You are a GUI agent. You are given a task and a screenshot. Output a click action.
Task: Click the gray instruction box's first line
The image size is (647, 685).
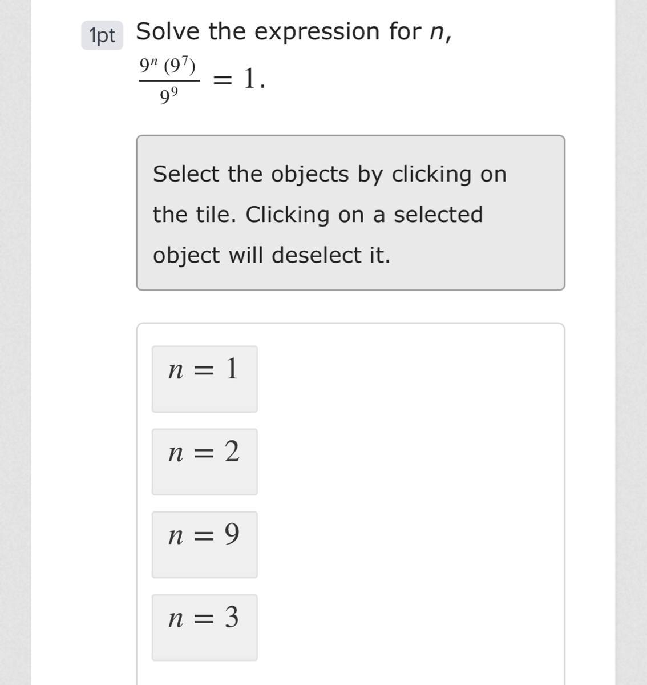point(329,174)
